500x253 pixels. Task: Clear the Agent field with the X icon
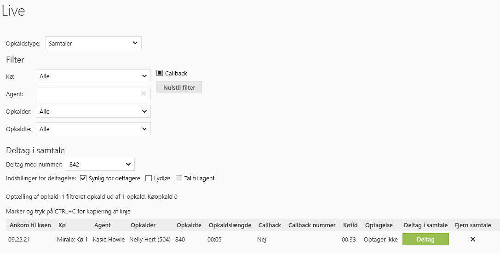143,93
